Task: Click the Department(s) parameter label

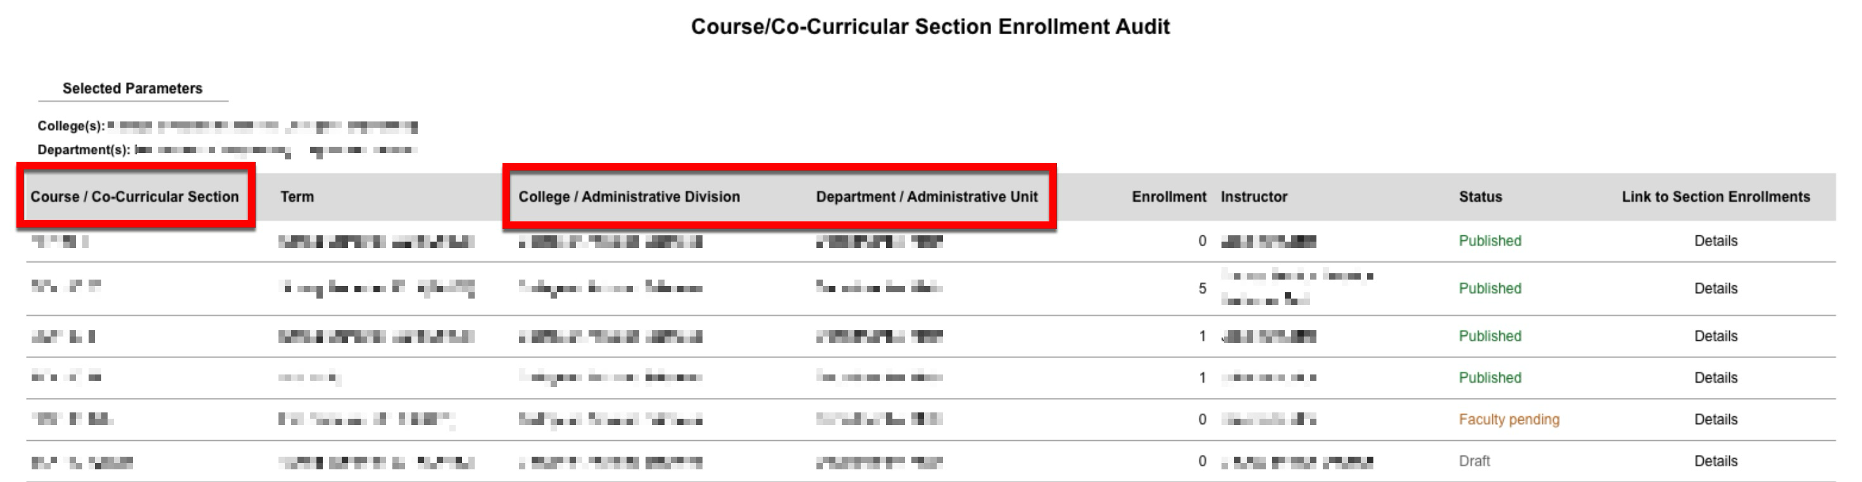Action: pyautogui.click(x=84, y=149)
